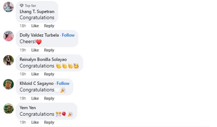Viewport: 217px width, 127px height.
Task: Open Dolly Valdez Turbela's avatar
Action: click(x=8, y=36)
